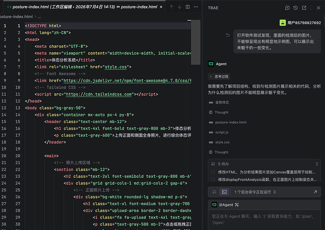Open the 姿势体态 folder reference
Image resolution: width=325 pixels, height=230 pixels.
(x=222, y=102)
